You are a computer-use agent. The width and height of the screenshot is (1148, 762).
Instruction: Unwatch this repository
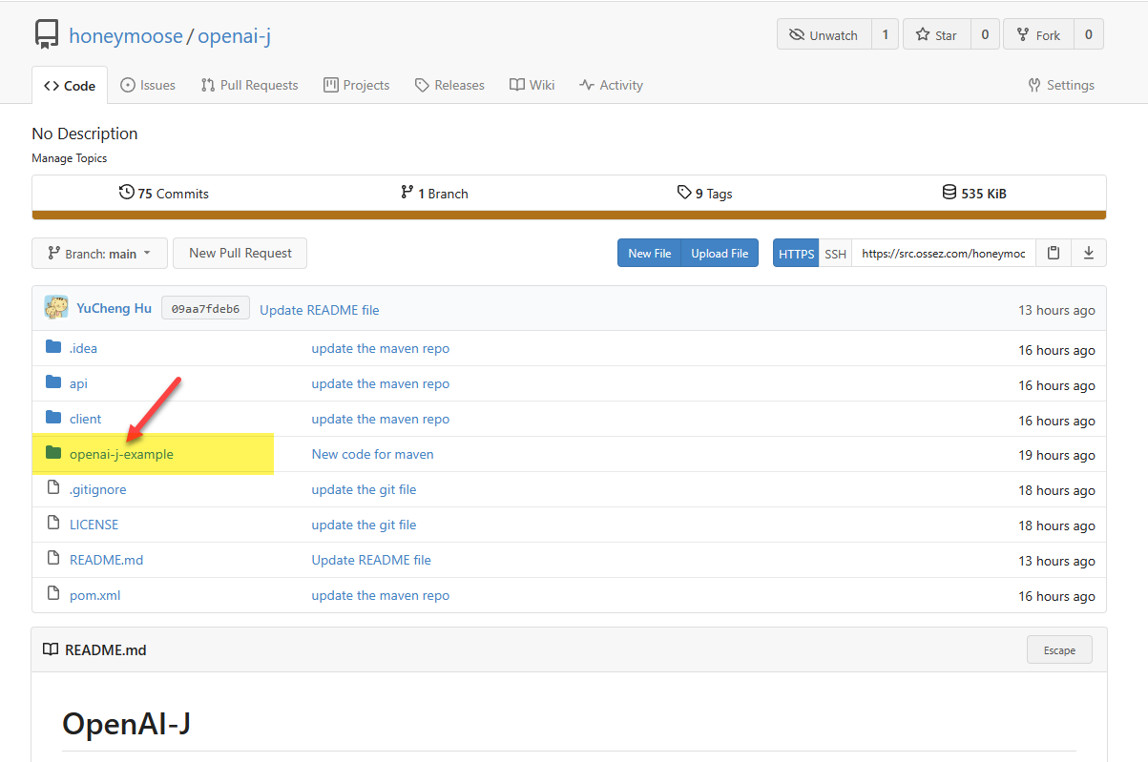[x=824, y=34]
